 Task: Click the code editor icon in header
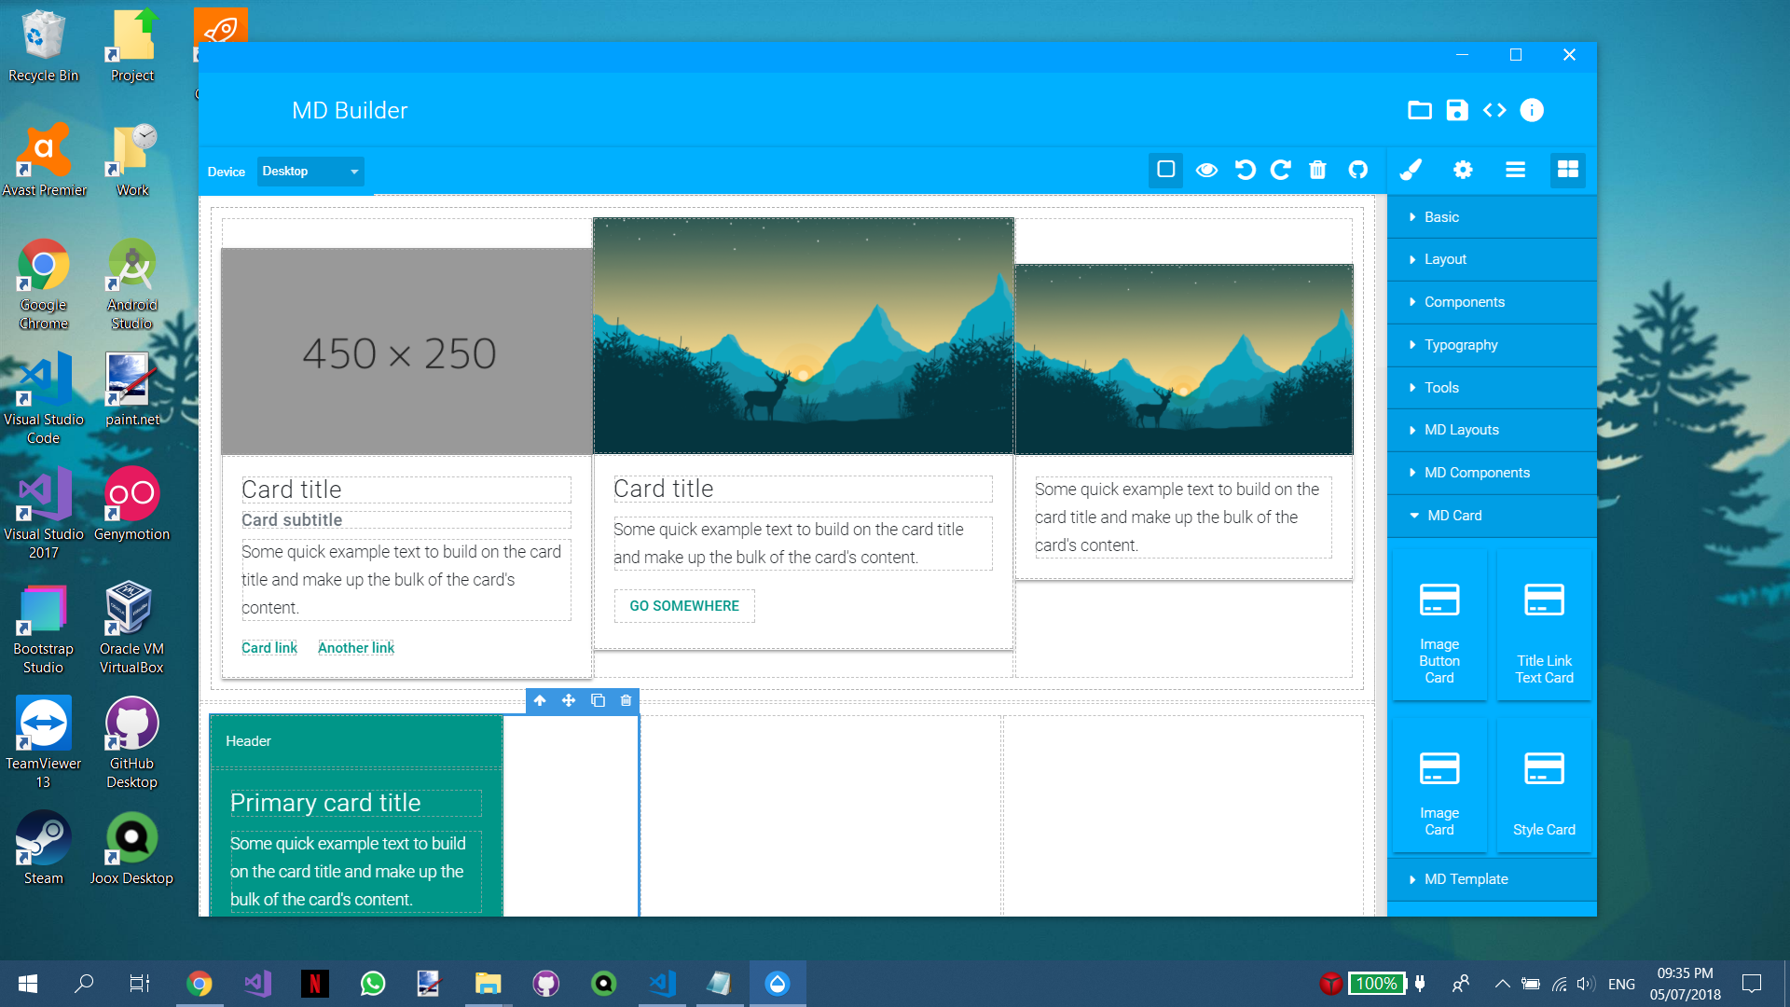[1494, 111]
